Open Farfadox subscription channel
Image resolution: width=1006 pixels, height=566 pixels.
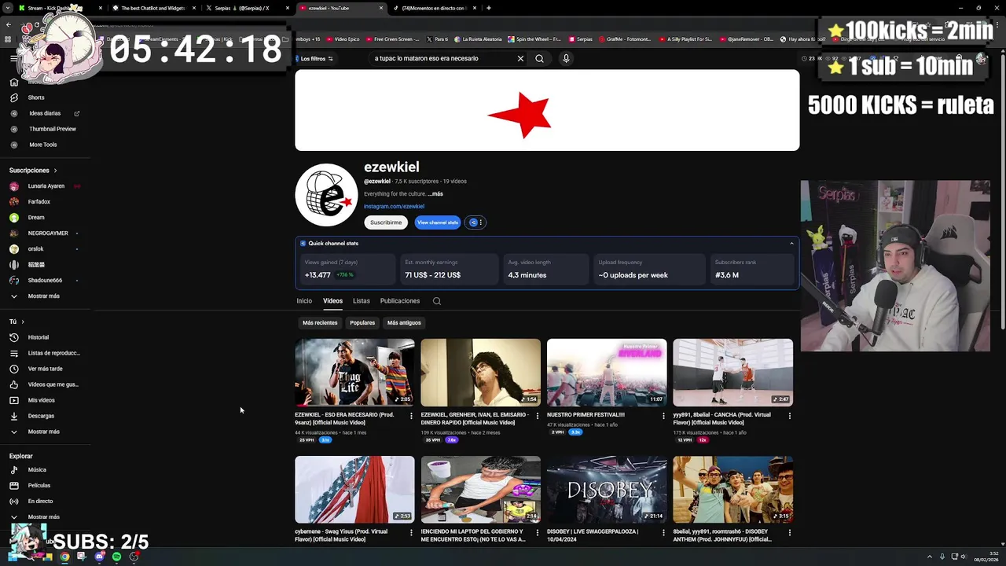(39, 202)
